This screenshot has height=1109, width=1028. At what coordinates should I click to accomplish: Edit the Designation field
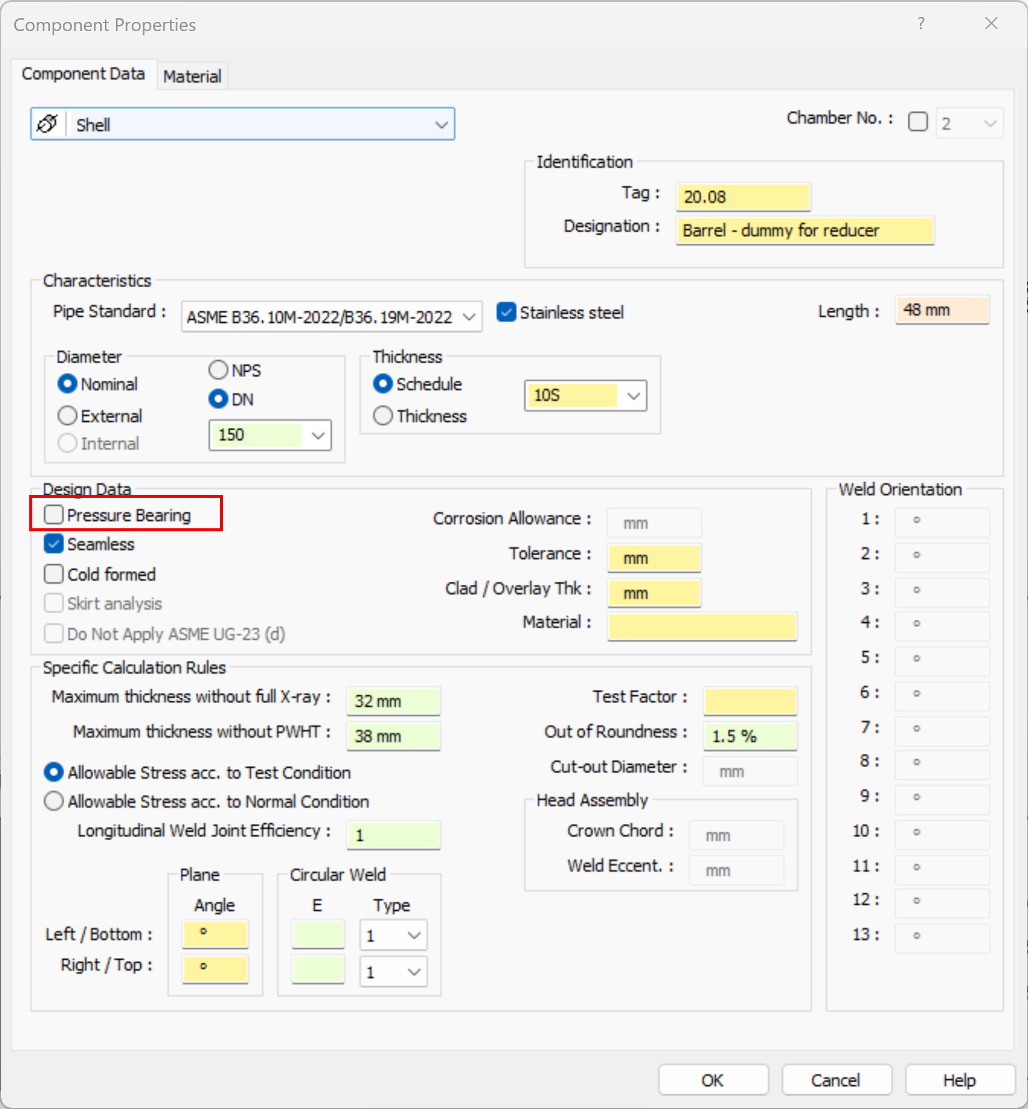click(805, 230)
